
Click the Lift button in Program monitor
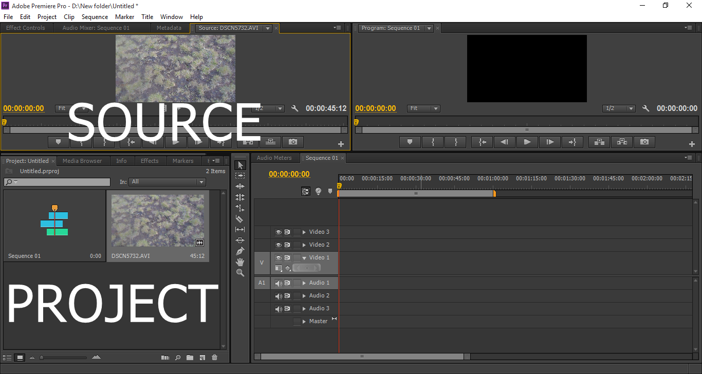[x=599, y=142]
